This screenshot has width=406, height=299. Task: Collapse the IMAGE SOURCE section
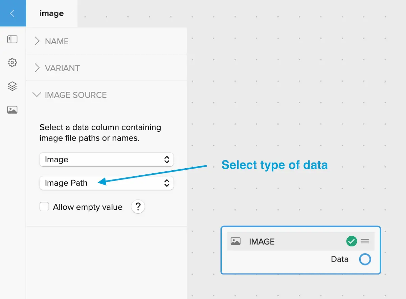[106, 95]
